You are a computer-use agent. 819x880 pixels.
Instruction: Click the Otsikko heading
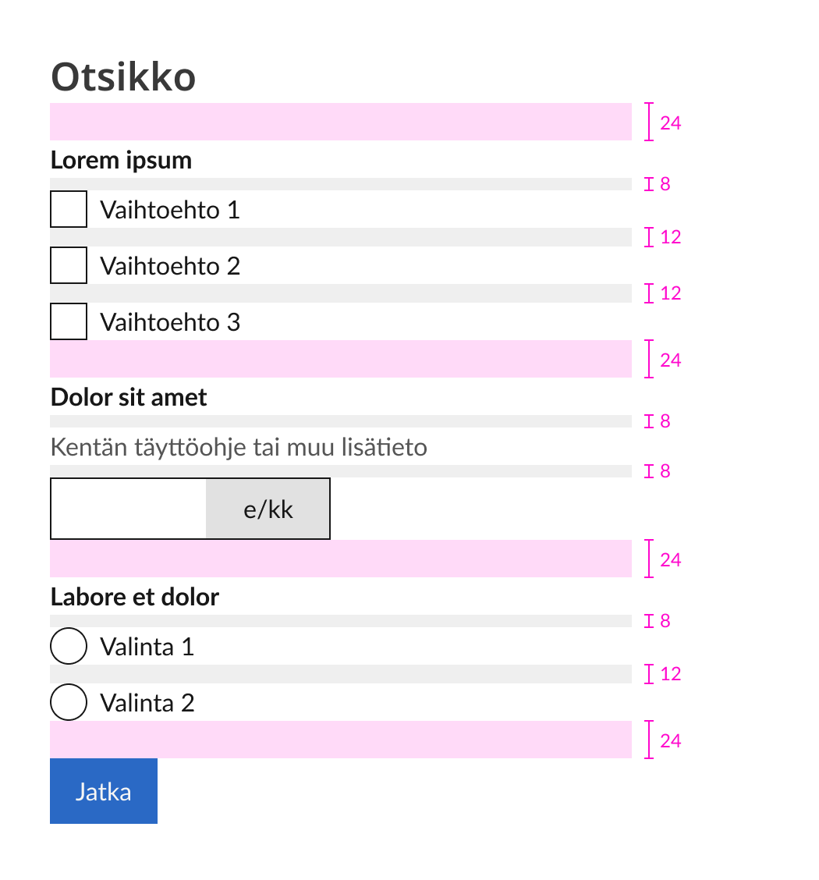pos(123,77)
